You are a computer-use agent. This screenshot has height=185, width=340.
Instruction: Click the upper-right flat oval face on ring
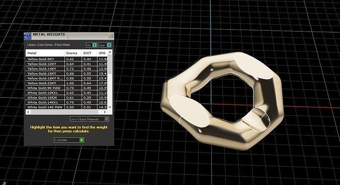(253, 66)
